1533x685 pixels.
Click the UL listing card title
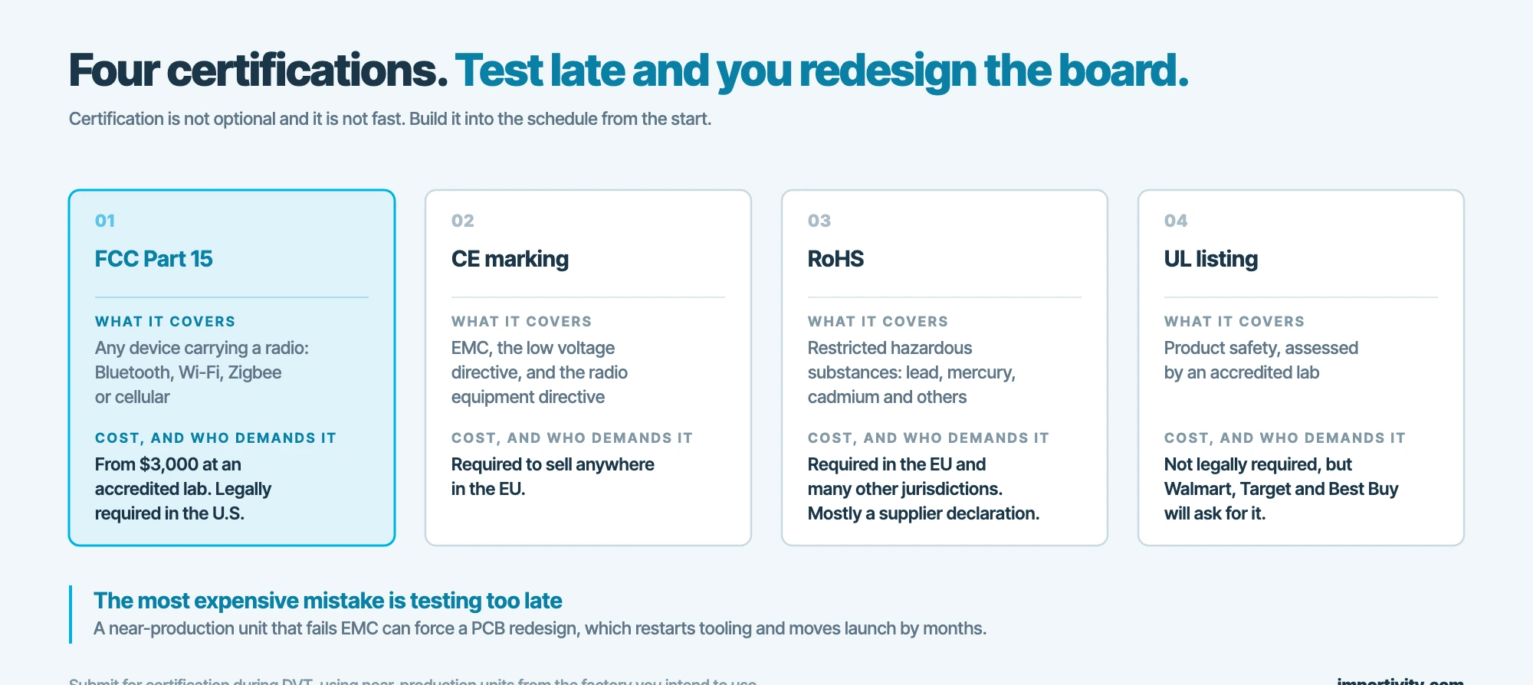(1211, 259)
